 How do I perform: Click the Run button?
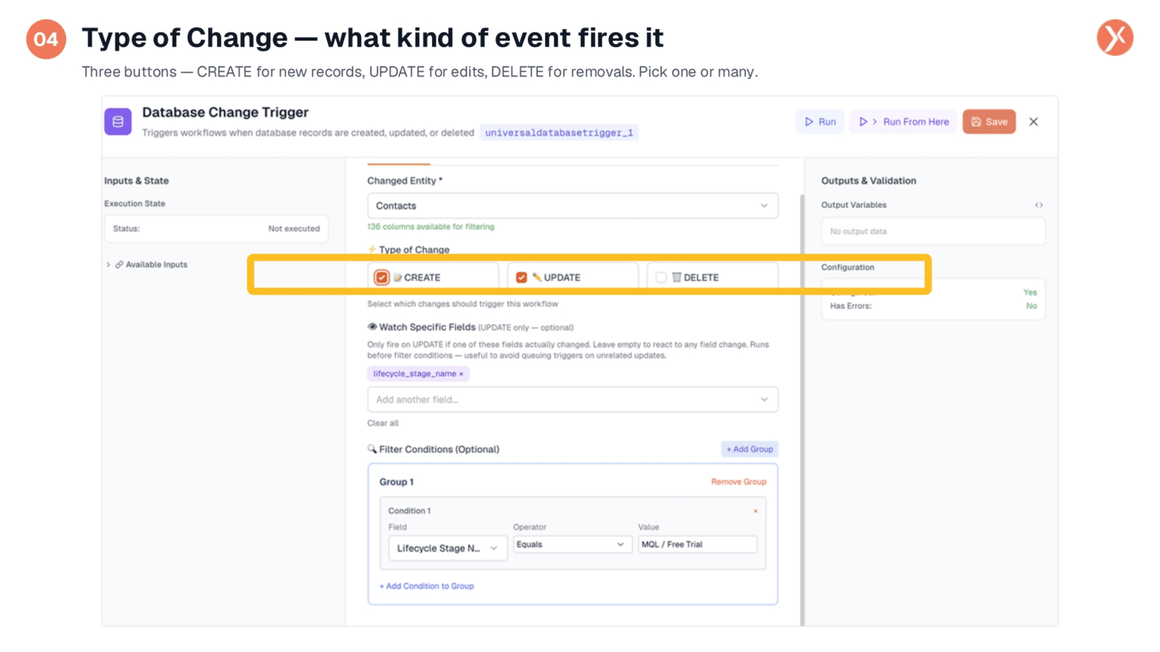pos(820,122)
